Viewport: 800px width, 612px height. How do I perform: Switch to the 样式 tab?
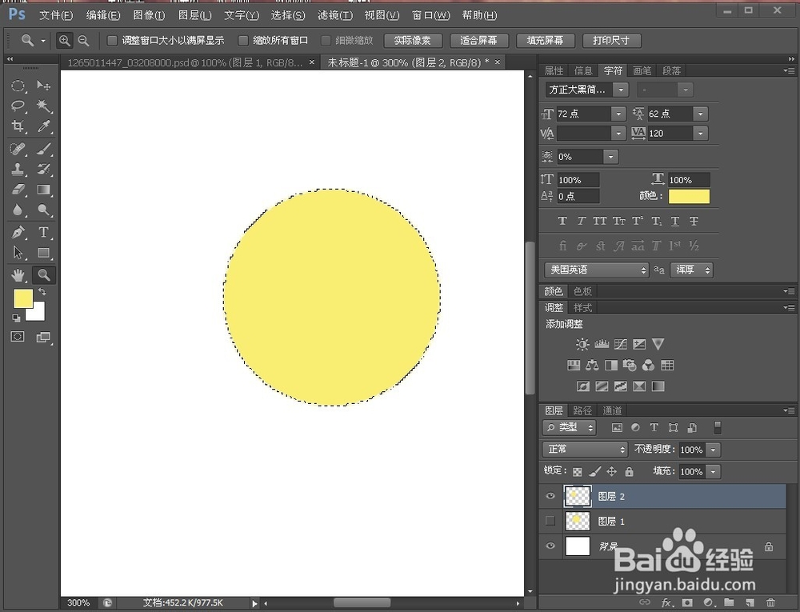(582, 307)
